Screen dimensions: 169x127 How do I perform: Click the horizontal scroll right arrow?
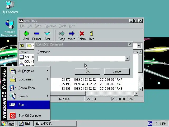coord(136,93)
